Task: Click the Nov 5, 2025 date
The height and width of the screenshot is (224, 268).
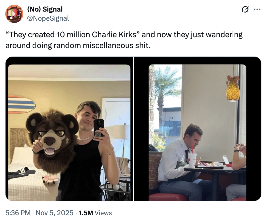Action: (x=54, y=213)
